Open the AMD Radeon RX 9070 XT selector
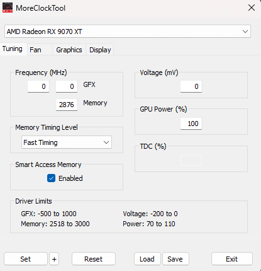Image resolution: width=261 pixels, height=271 pixels. tap(128, 32)
